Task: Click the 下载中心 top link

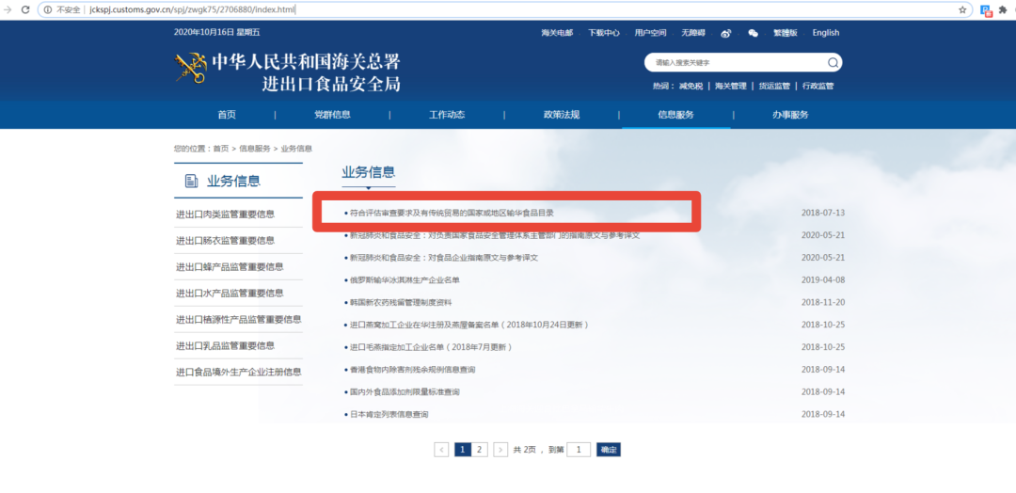Action: [604, 33]
